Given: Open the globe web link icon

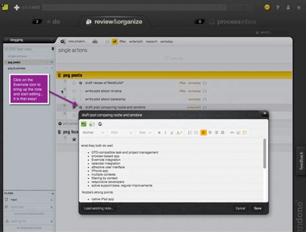Looking at the screenshot, I should pyautogui.click(x=100, y=124).
